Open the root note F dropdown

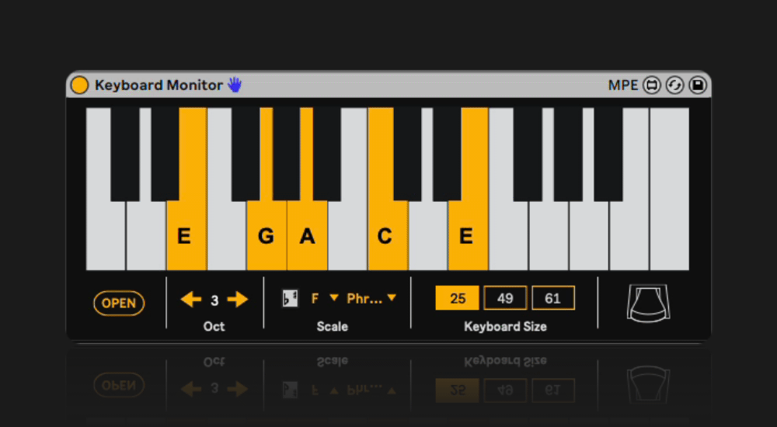(324, 298)
